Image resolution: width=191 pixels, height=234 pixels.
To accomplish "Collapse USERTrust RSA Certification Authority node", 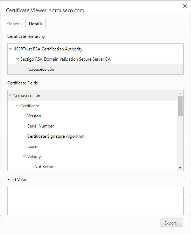I will [10, 49].
